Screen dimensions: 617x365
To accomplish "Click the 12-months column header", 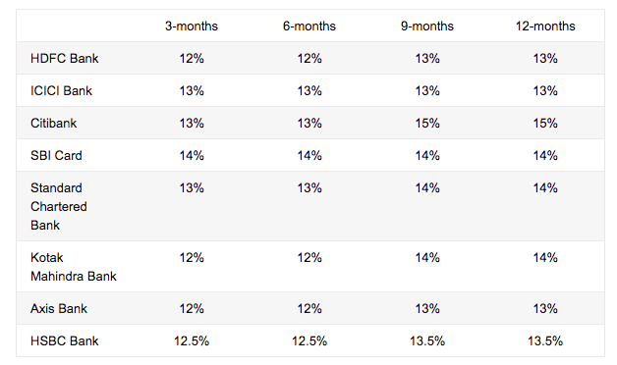I will 545,26.
